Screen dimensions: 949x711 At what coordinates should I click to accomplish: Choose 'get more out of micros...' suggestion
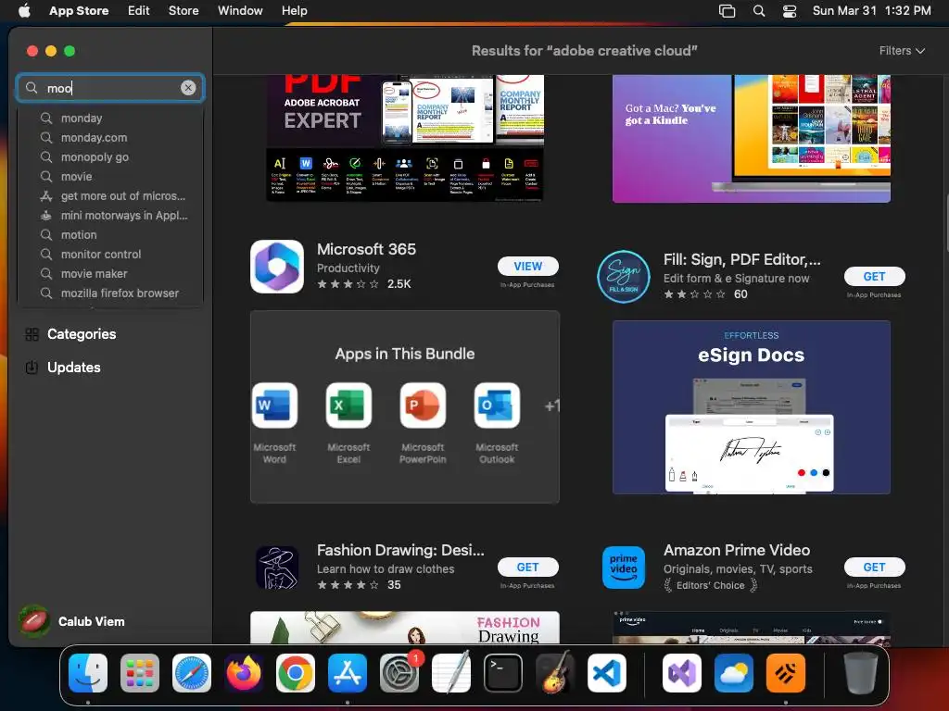pyautogui.click(x=111, y=196)
